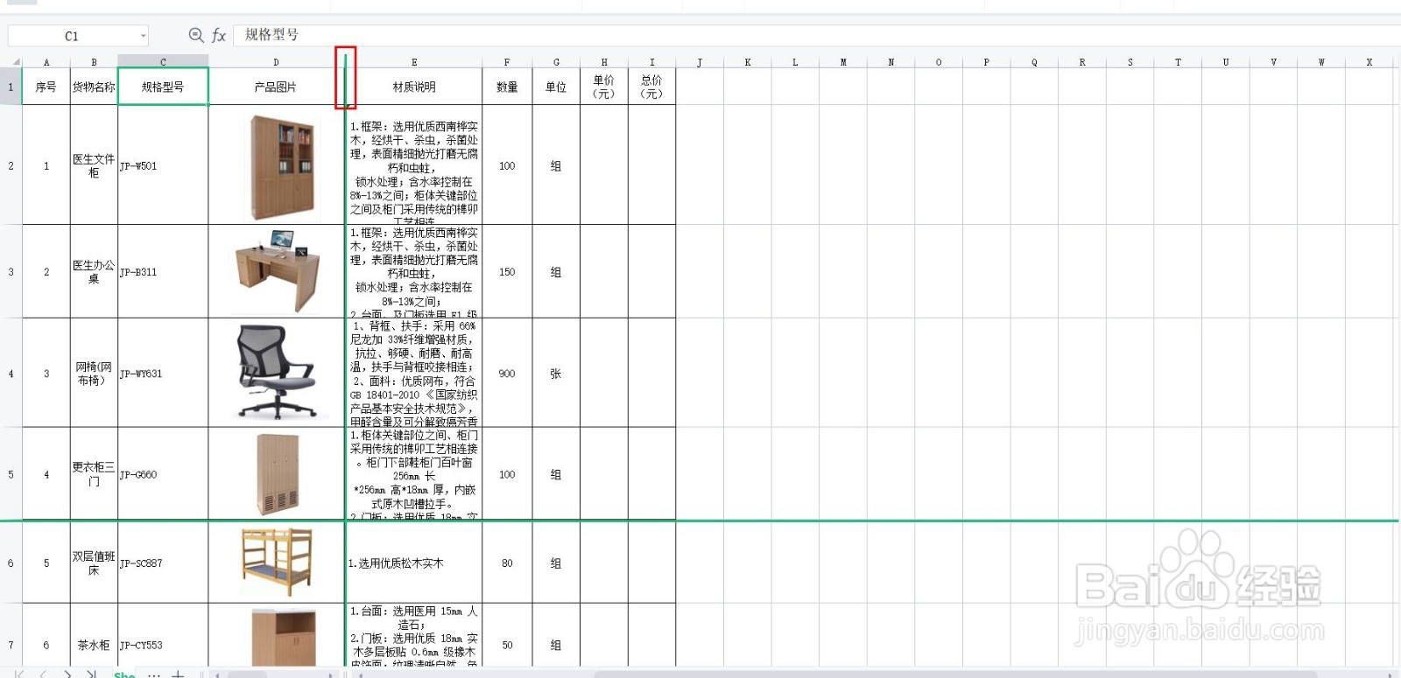Select column F header
The width and height of the screenshot is (1401, 678).
coord(507,62)
